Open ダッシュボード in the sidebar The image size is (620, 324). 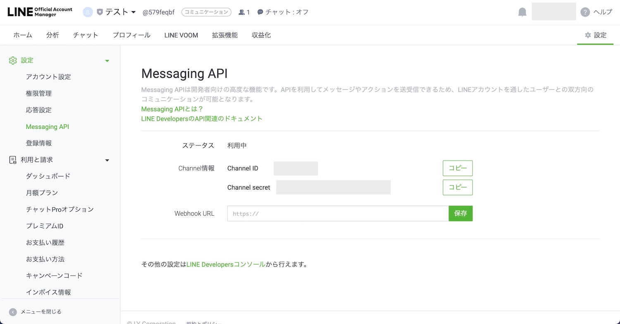[48, 176]
